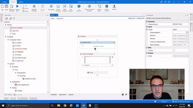Click expand all icon in Activities panel

pos(7,19)
